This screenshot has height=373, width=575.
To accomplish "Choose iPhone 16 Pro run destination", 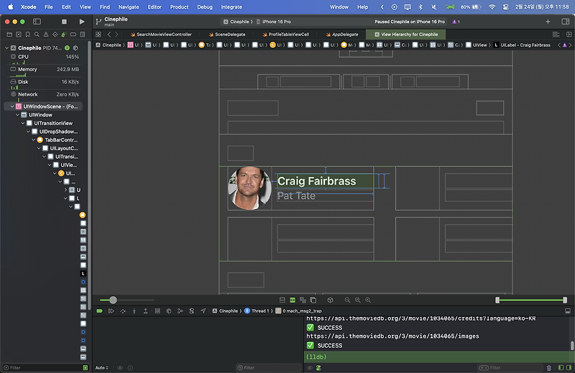I will tap(274, 22).
